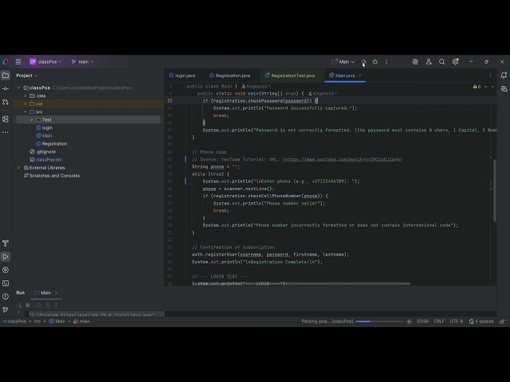Open the main branch dropdown
This screenshot has height=382, width=510.
[x=82, y=61]
